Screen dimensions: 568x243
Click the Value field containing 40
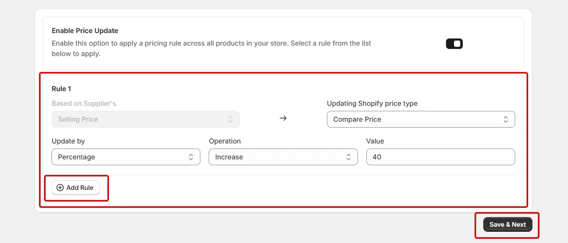441,157
